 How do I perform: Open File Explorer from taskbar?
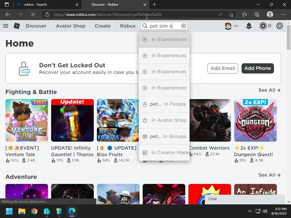(x=22, y=211)
